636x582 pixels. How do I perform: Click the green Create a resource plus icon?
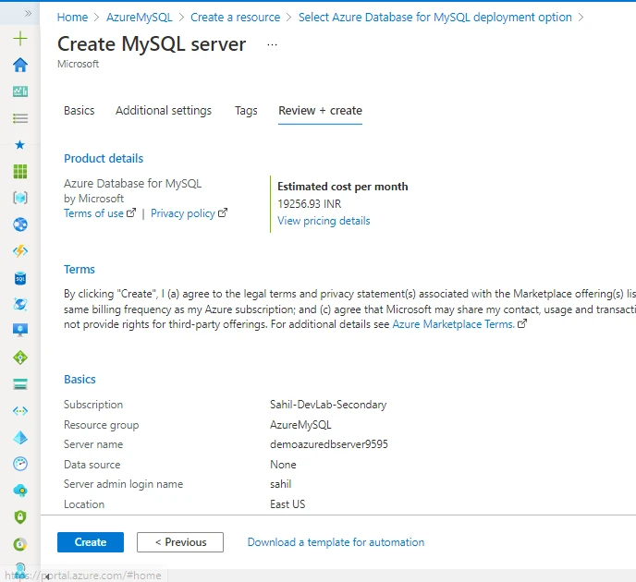[x=20, y=39]
